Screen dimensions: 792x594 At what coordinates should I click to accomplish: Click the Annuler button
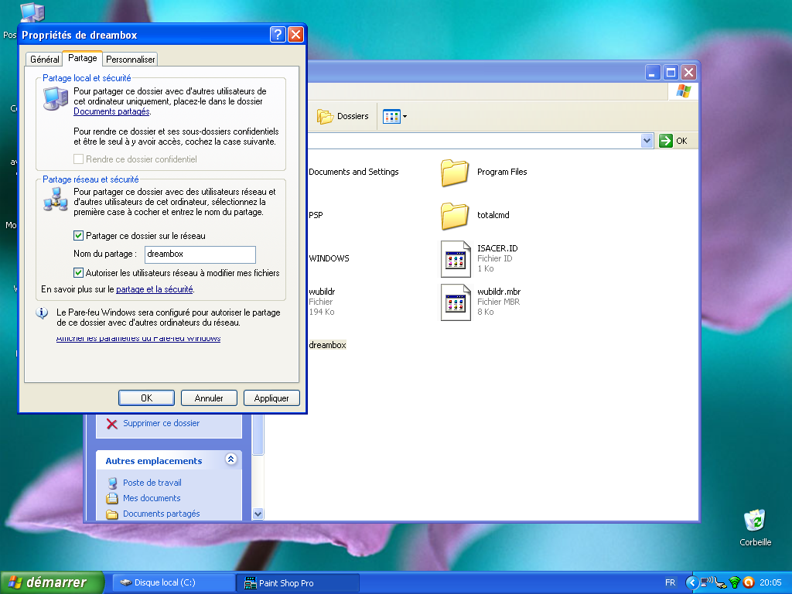coord(209,398)
